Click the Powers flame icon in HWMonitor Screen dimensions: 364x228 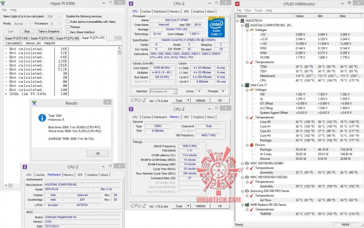pos(252,145)
